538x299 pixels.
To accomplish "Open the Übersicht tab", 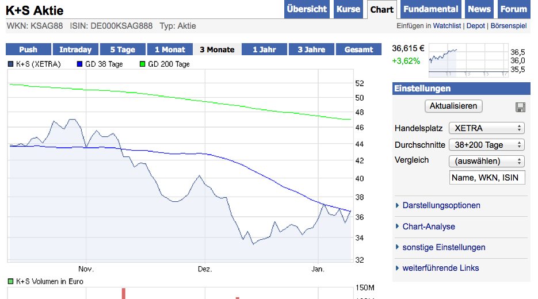I will [x=307, y=9].
